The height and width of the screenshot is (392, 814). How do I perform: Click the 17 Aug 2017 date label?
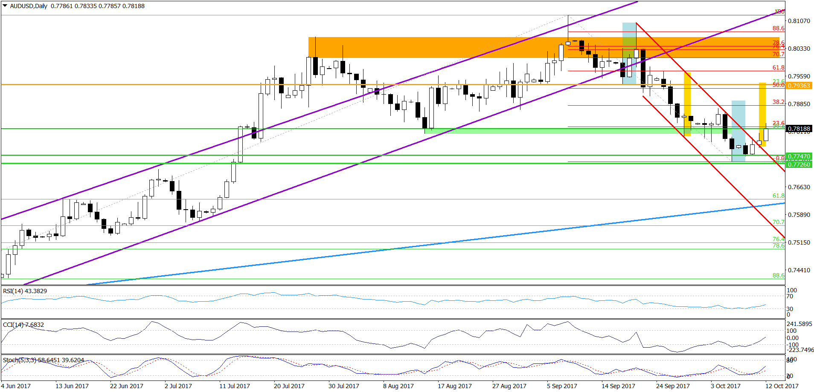click(x=455, y=386)
